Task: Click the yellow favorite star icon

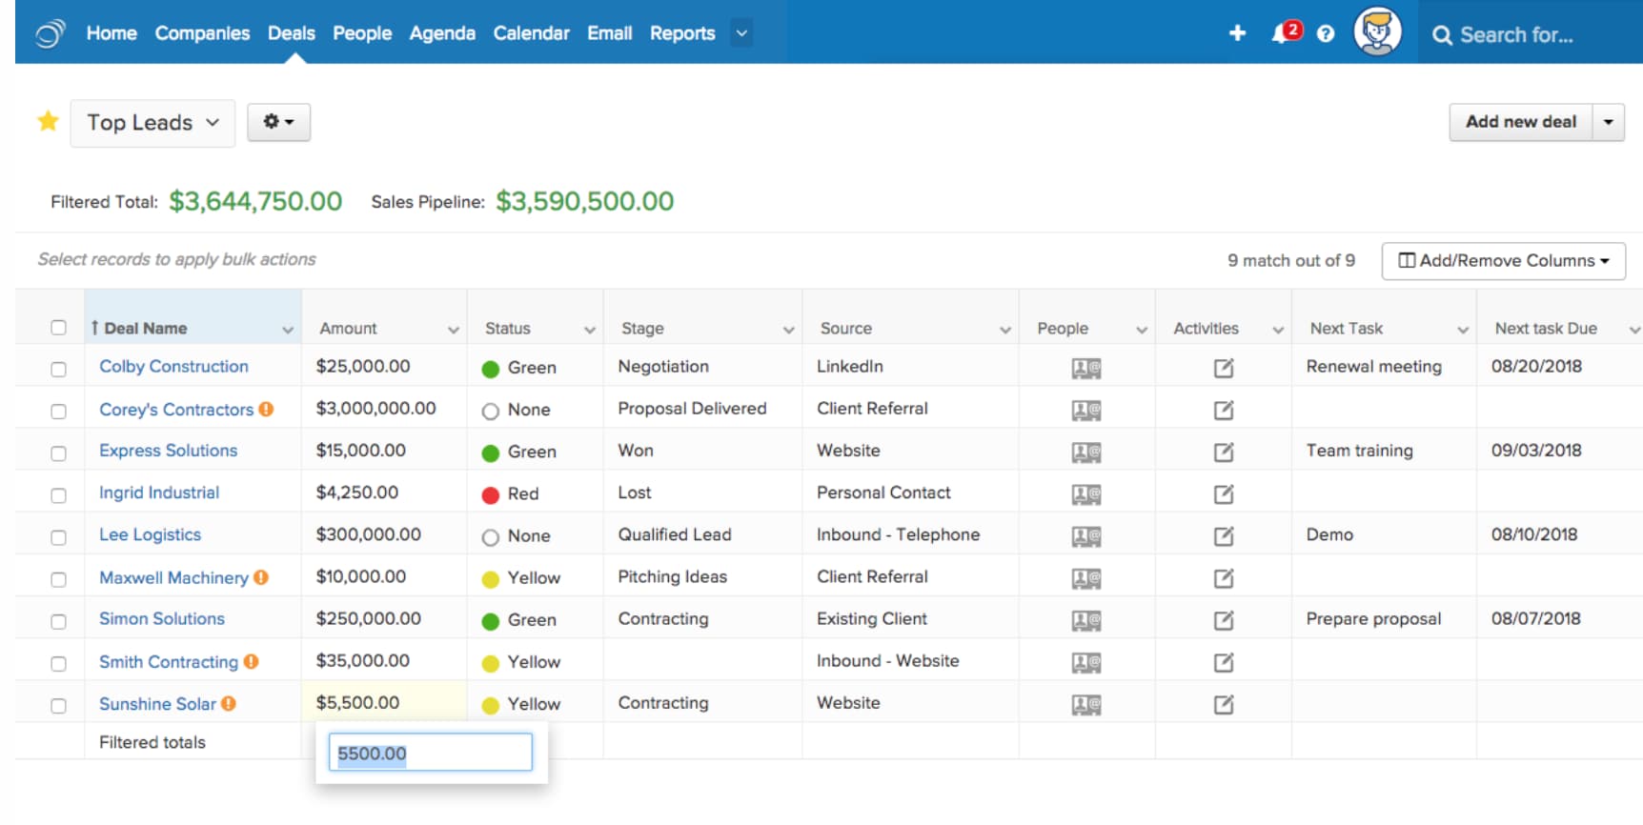Action: coord(48,121)
